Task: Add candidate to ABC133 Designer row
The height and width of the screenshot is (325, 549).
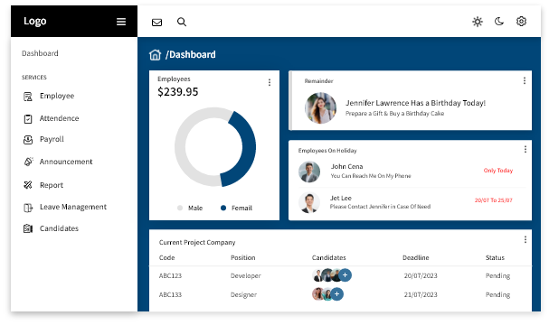Action: [x=336, y=294]
